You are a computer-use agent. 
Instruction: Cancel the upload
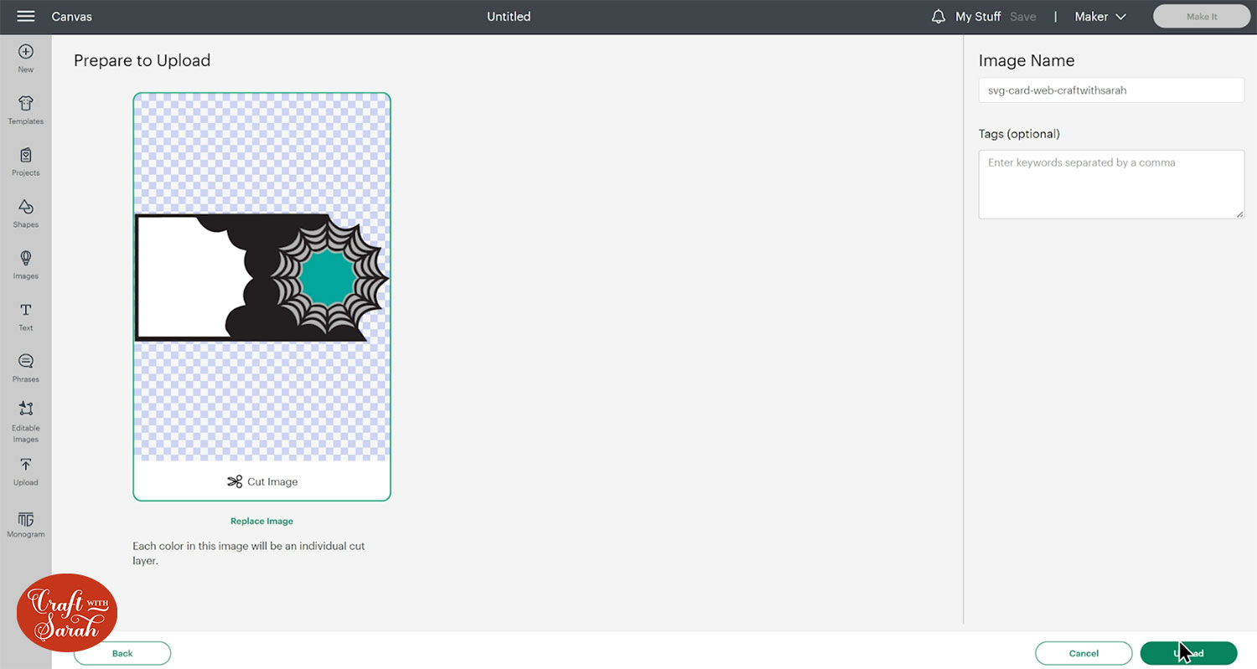tap(1084, 653)
